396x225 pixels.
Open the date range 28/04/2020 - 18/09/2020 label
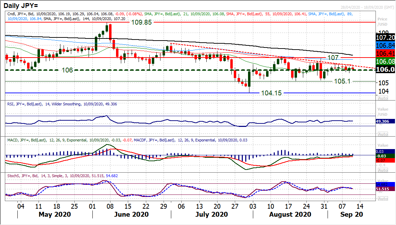point(366,7)
